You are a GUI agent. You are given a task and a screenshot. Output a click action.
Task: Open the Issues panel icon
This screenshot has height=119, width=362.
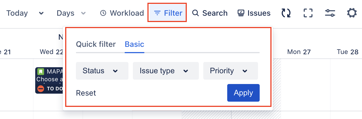click(x=241, y=13)
